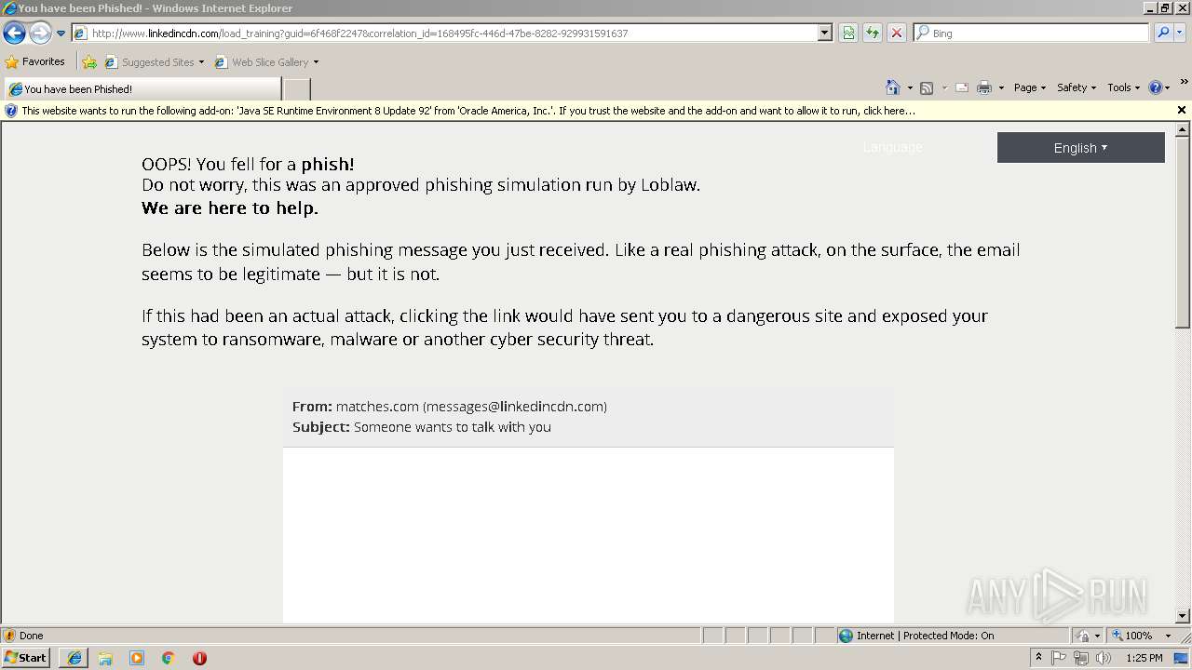Viewport: 1192px width, 670px height.
Task: Click the Compatibility View icon
Action: (x=848, y=33)
